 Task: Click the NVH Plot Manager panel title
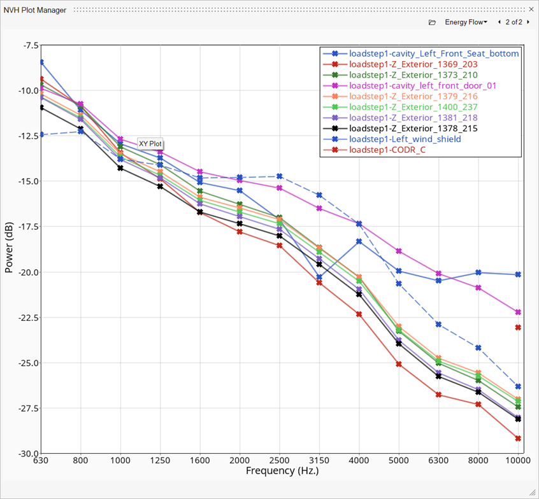pos(35,10)
